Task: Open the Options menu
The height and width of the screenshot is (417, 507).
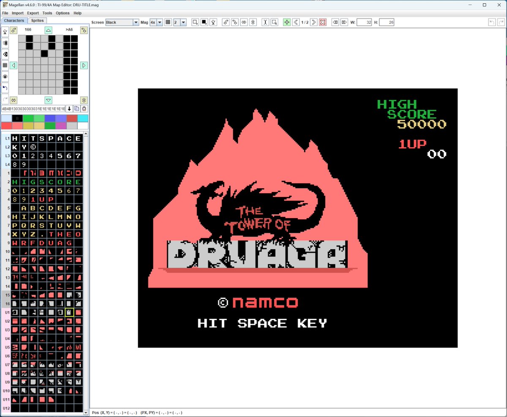Action: 63,13
